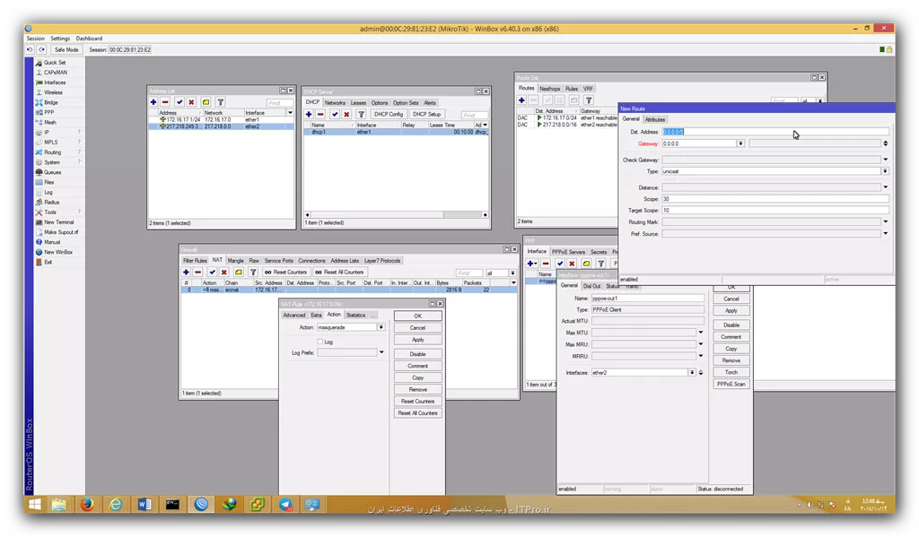Screen dimensions: 919x537
Task: Click Reset All Counters in Firewall toolbar
Action: [339, 272]
